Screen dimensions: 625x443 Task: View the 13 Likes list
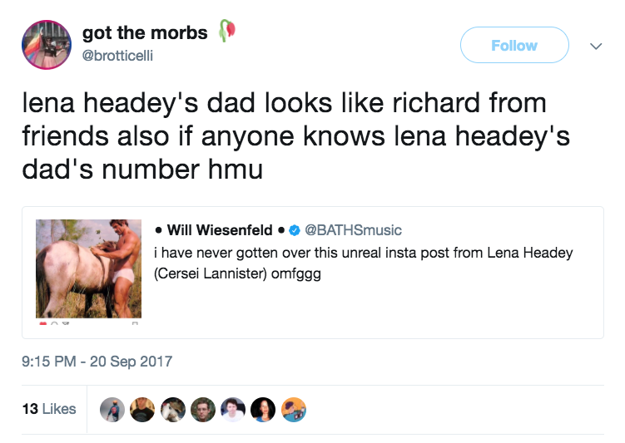(x=48, y=409)
